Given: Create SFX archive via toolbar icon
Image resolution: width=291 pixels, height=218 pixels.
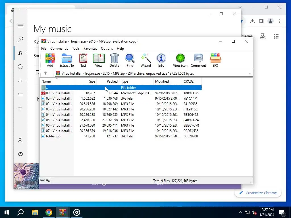Looking at the screenshot, I should click(215, 60).
